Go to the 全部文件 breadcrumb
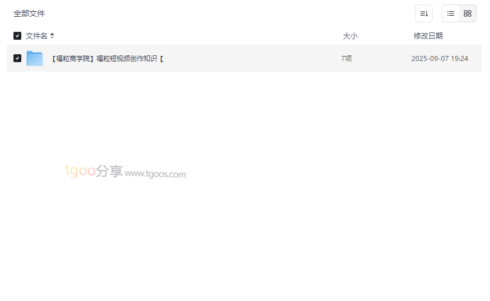 pos(29,13)
